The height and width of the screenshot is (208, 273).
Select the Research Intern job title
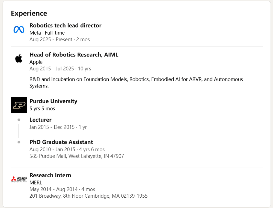pyautogui.click(x=50, y=175)
